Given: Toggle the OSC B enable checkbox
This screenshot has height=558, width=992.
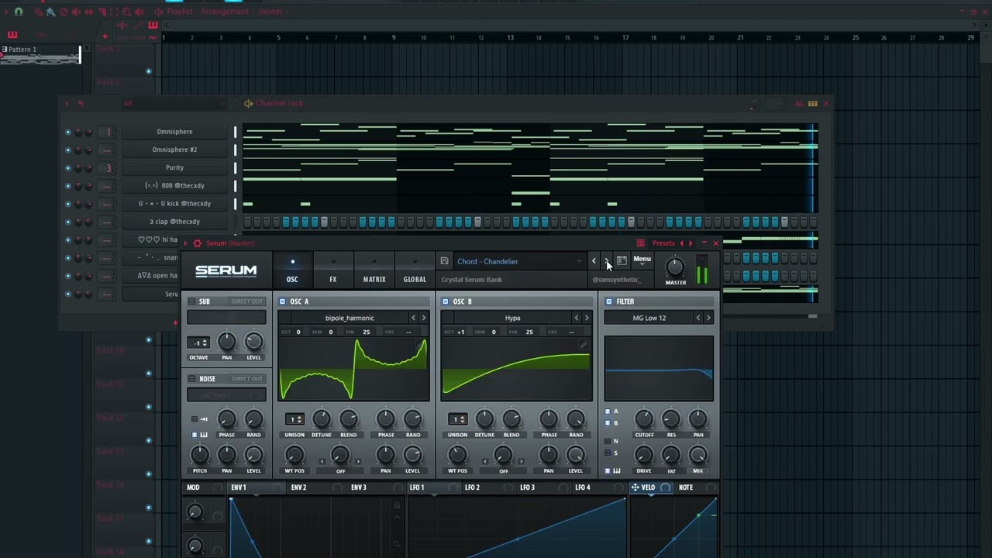Looking at the screenshot, I should coord(445,301).
